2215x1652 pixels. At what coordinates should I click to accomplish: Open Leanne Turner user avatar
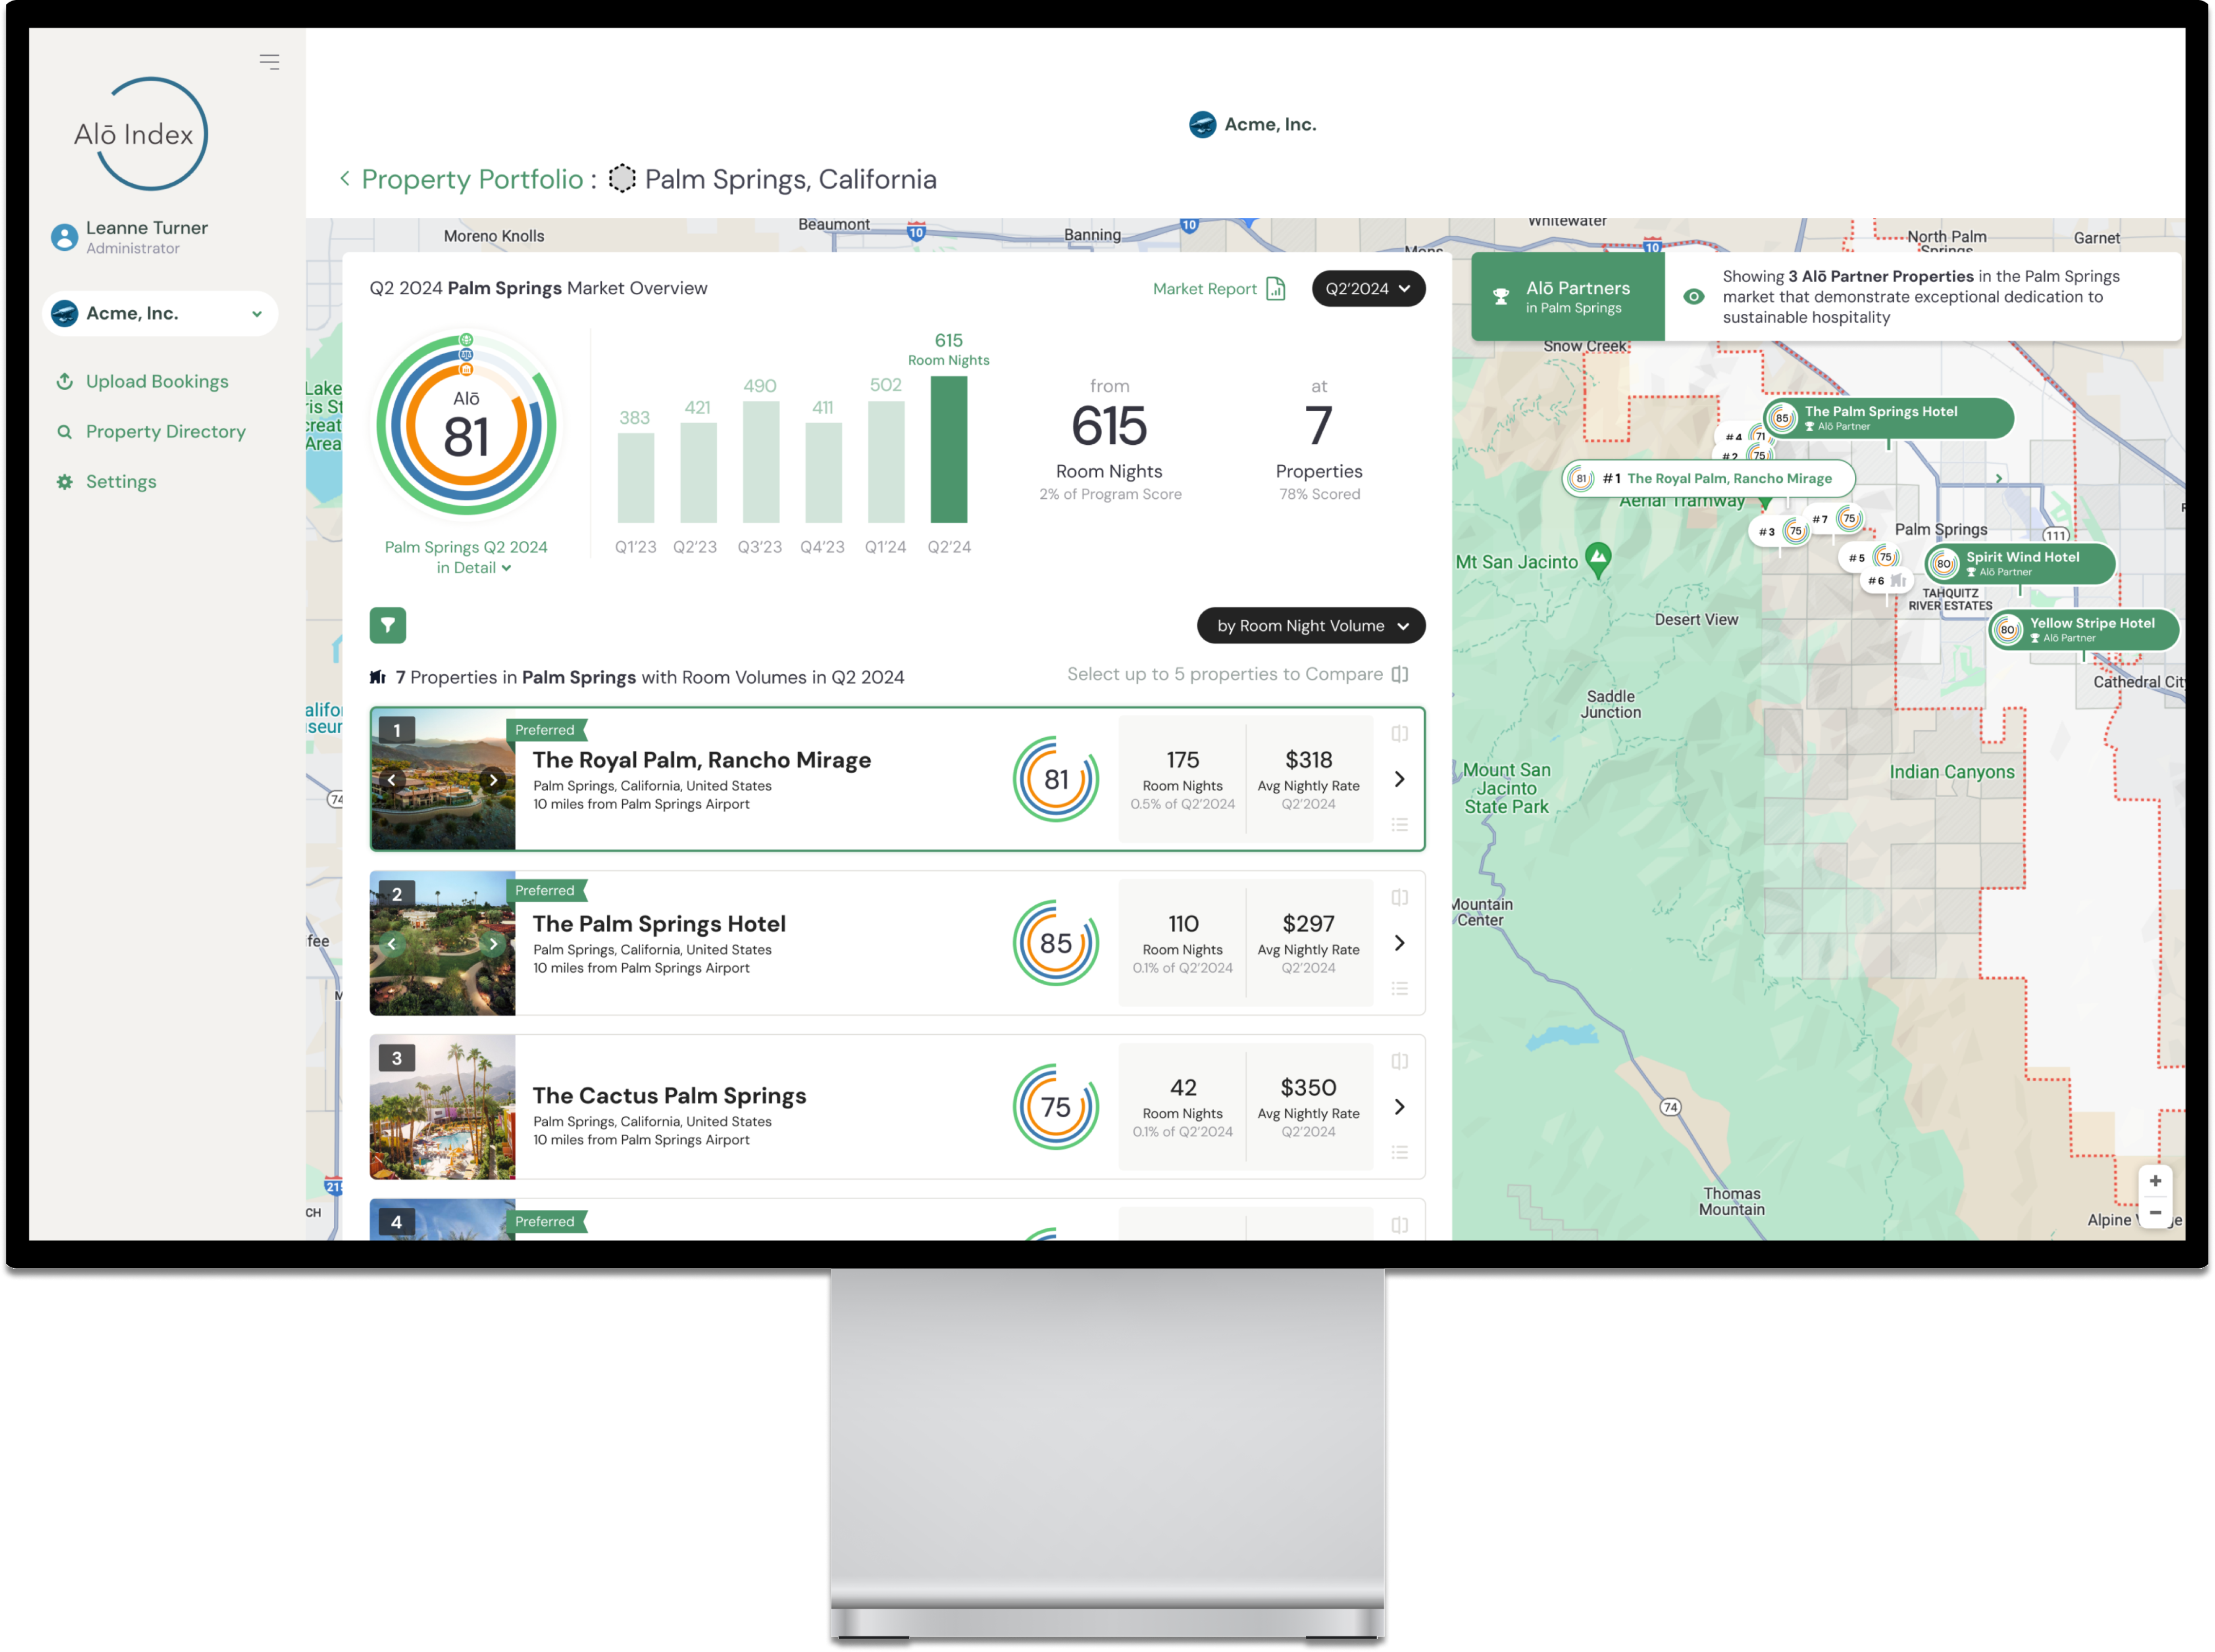pyautogui.click(x=64, y=237)
